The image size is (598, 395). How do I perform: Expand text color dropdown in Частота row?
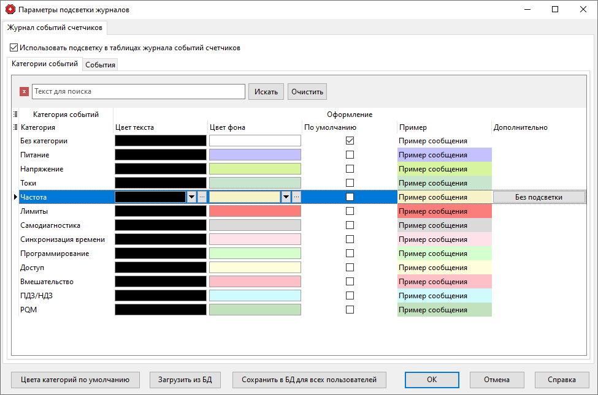click(x=191, y=197)
